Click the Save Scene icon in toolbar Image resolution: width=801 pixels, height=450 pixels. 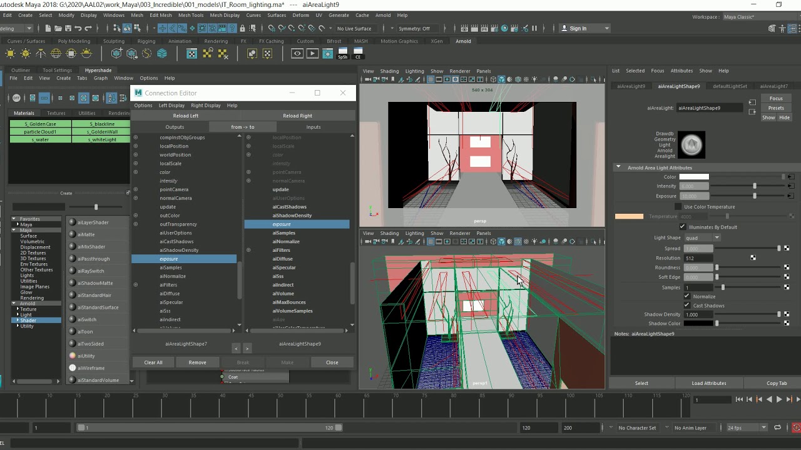click(67, 28)
